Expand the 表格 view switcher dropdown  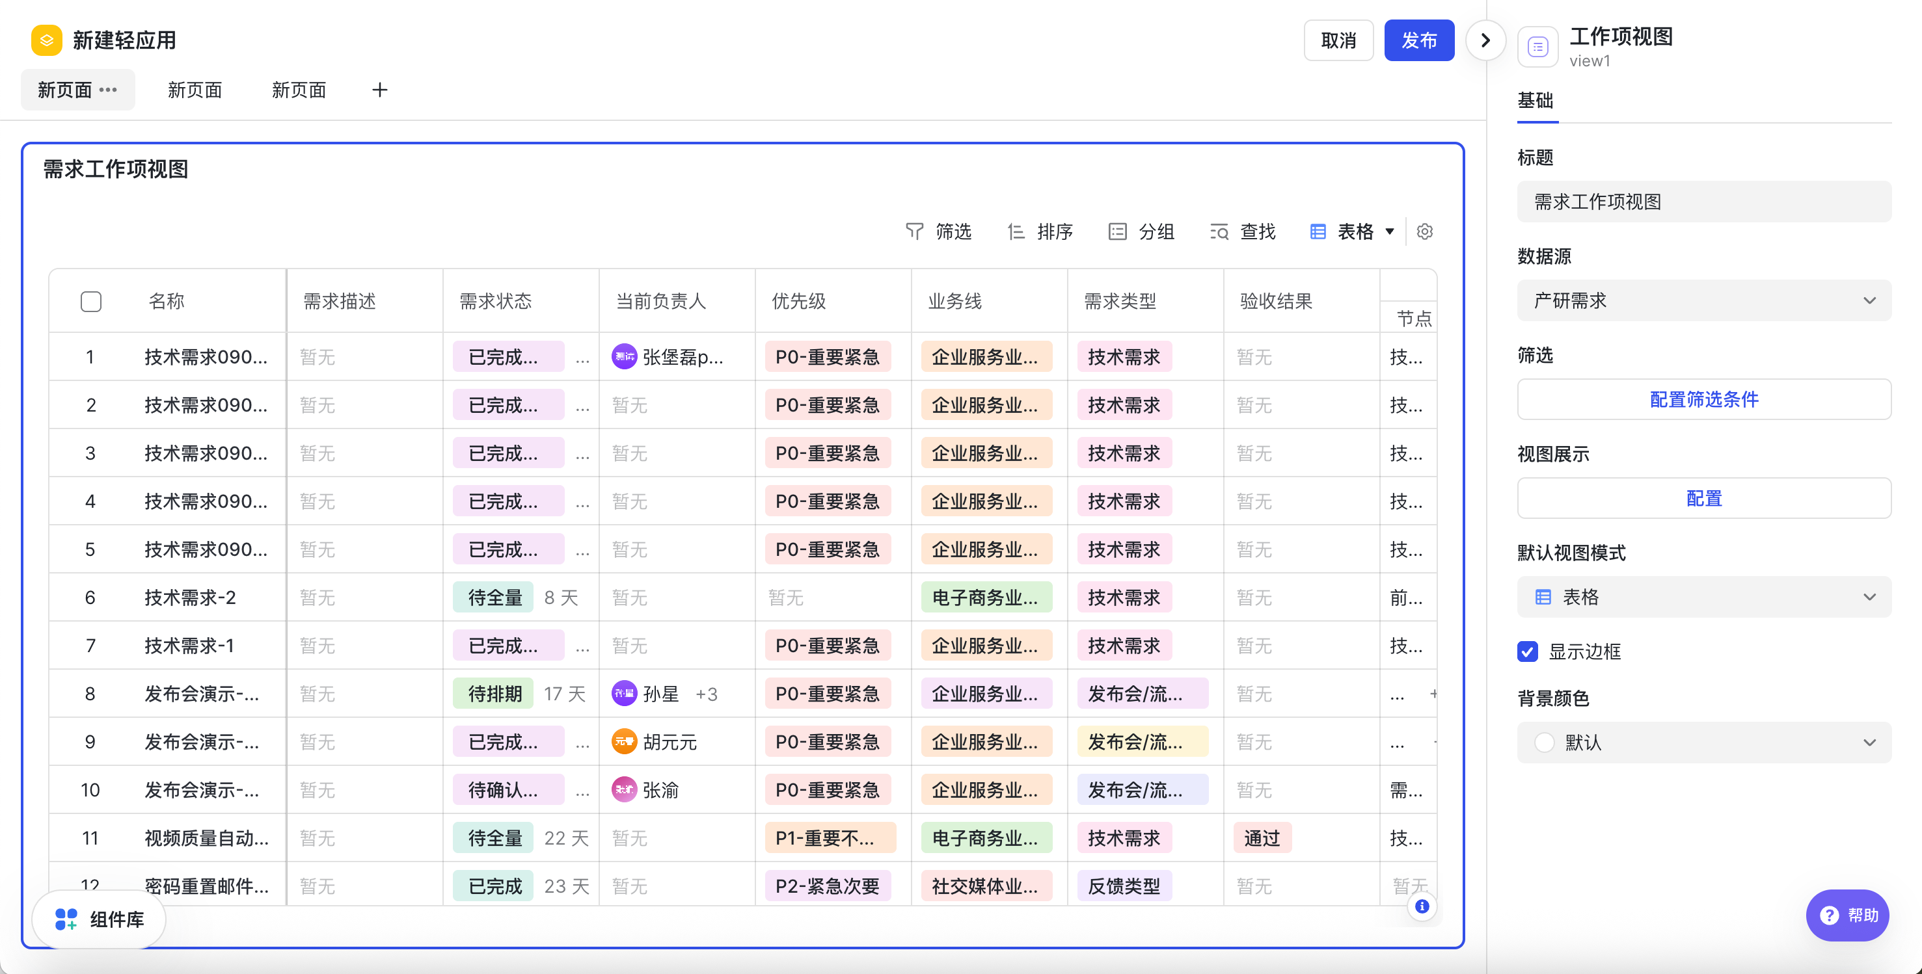(1353, 232)
